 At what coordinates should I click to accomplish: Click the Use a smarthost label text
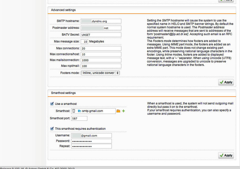point(66,104)
